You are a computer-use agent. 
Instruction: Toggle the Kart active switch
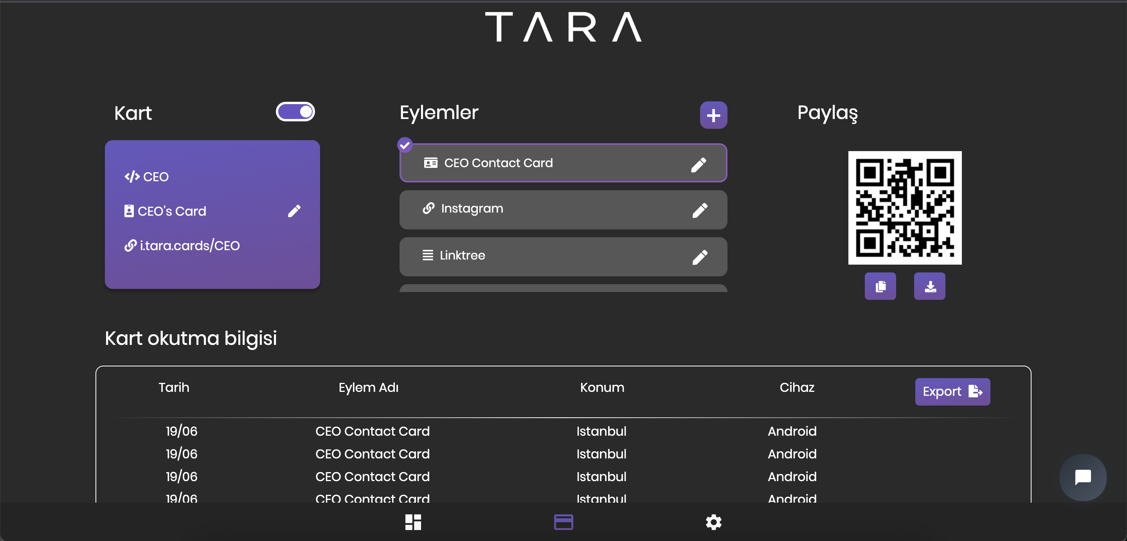[295, 112]
